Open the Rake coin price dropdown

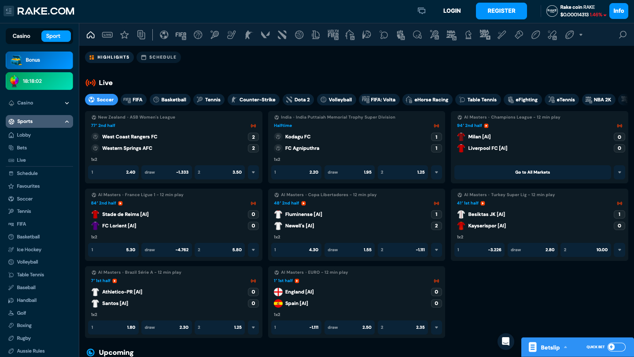605,15
